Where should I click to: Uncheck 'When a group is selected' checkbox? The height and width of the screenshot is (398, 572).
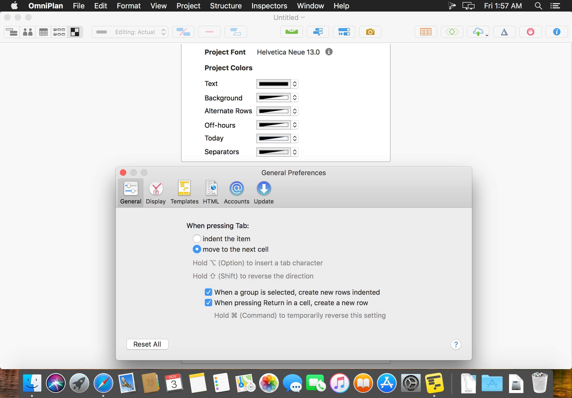point(208,292)
